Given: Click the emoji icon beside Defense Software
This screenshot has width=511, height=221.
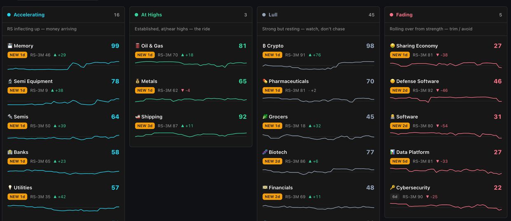Looking at the screenshot, I should [x=392, y=81].
